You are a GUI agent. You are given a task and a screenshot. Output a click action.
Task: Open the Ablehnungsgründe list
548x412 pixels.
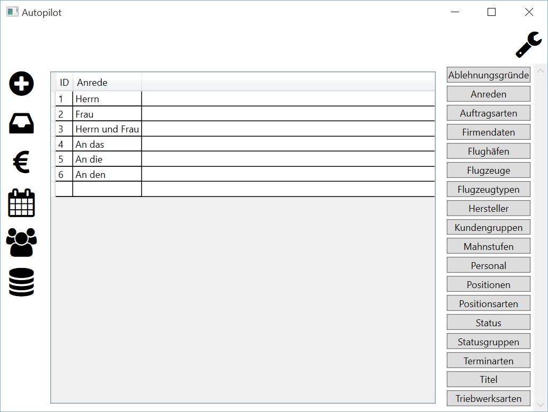point(488,75)
